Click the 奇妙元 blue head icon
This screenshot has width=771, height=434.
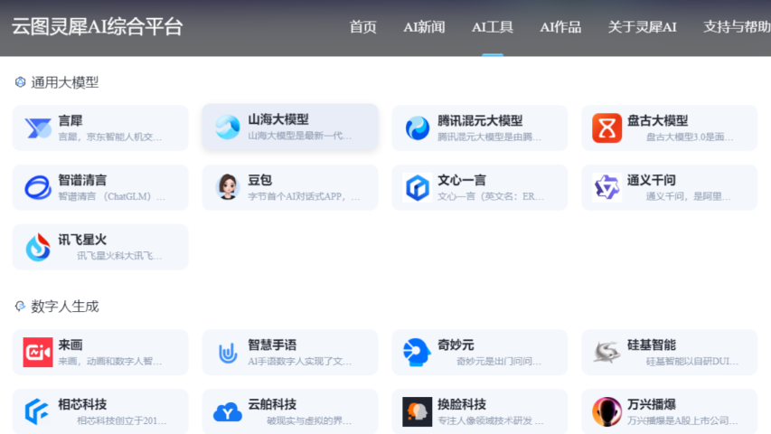click(417, 353)
